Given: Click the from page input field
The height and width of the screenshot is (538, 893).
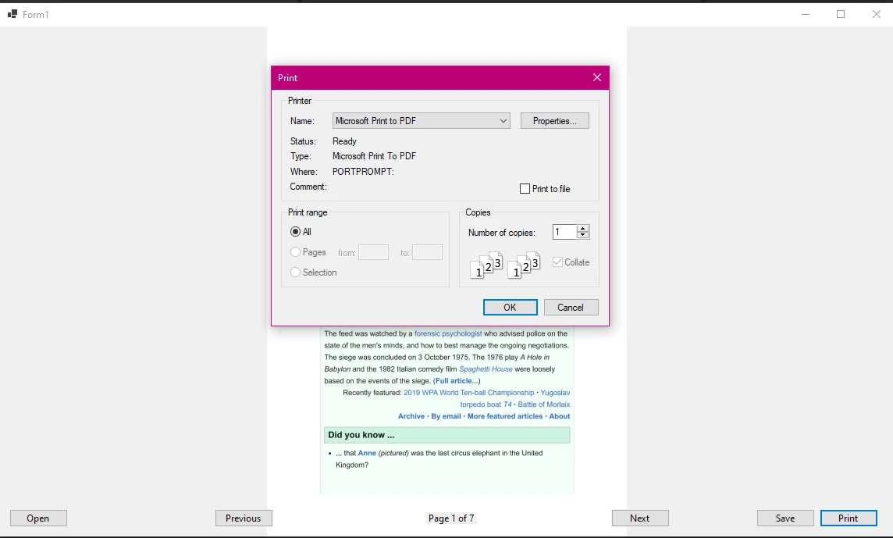Looking at the screenshot, I should (373, 251).
